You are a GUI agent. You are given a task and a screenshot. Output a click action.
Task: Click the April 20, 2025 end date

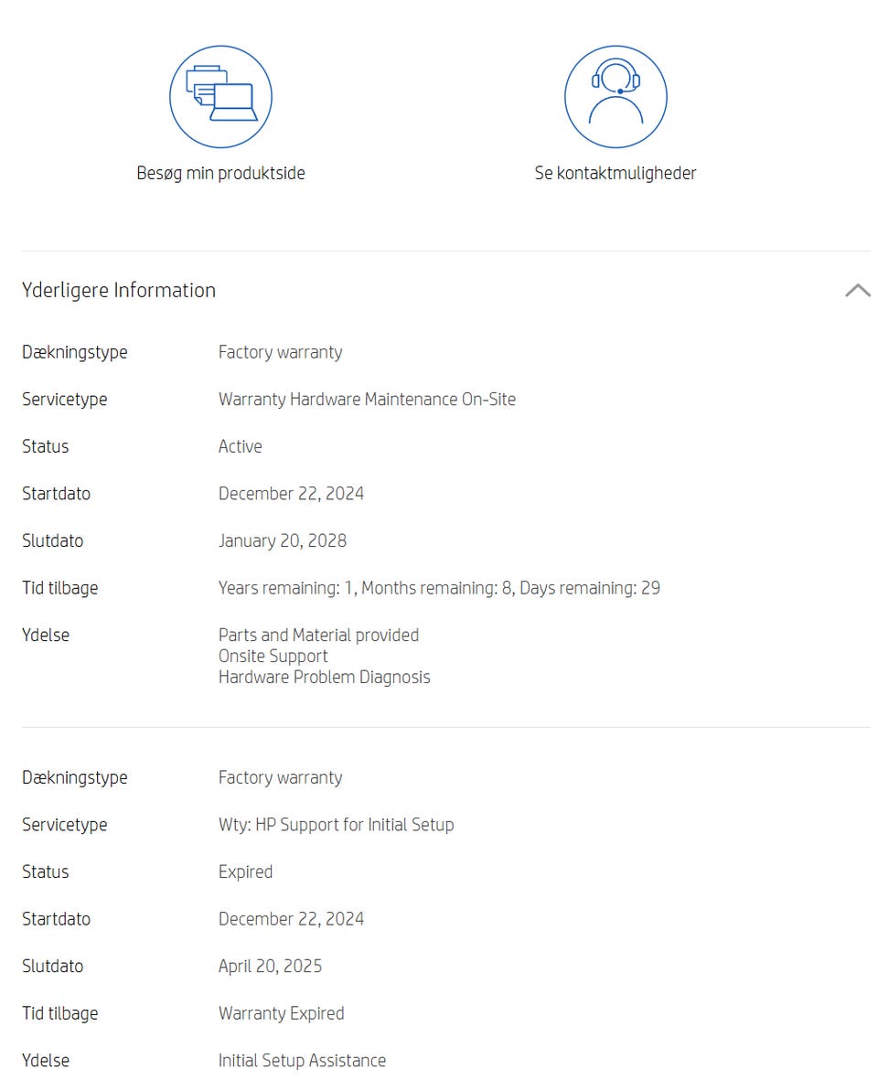point(270,966)
